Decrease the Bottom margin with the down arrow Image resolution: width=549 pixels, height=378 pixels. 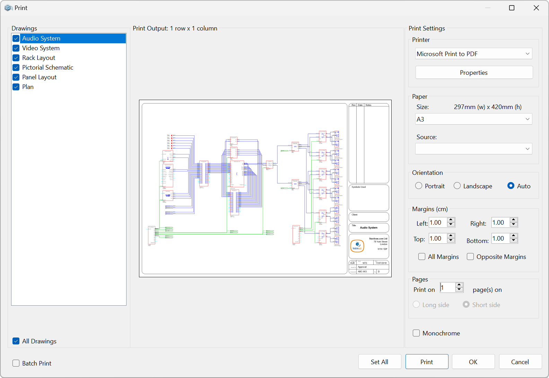pos(514,241)
